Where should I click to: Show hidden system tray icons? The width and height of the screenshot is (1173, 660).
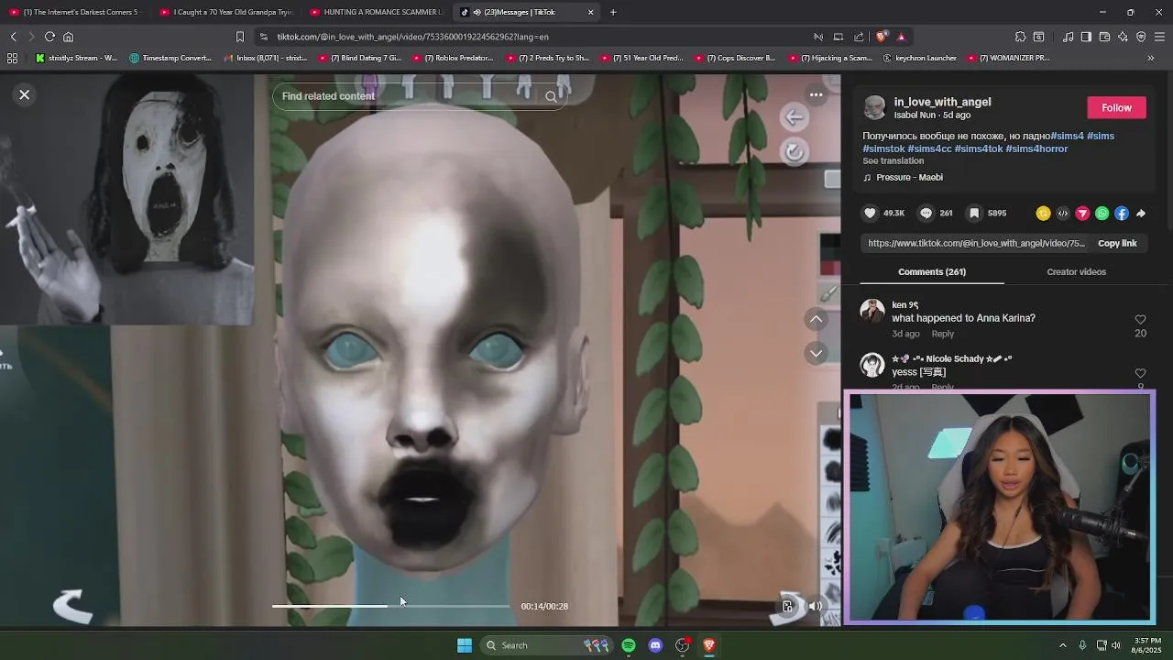coord(1063,645)
